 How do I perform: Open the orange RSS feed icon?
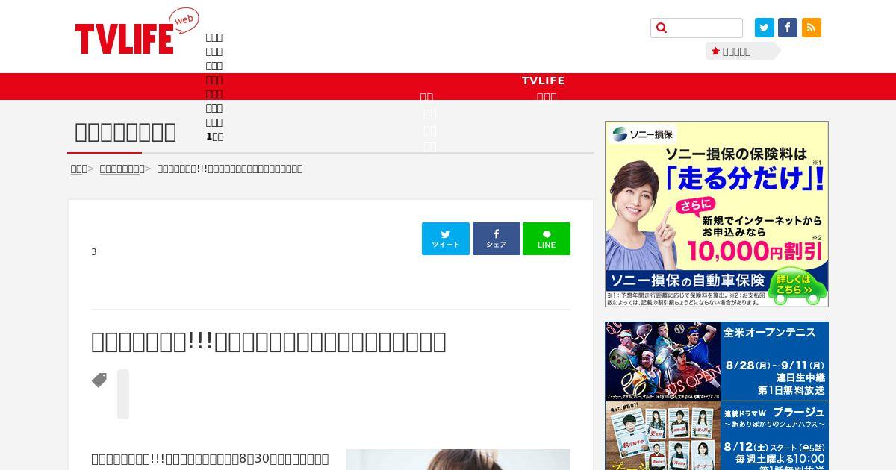point(812,28)
